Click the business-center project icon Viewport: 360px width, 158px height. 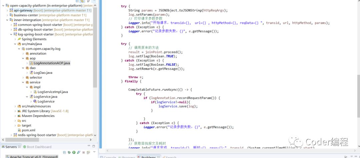(x=11, y=15)
